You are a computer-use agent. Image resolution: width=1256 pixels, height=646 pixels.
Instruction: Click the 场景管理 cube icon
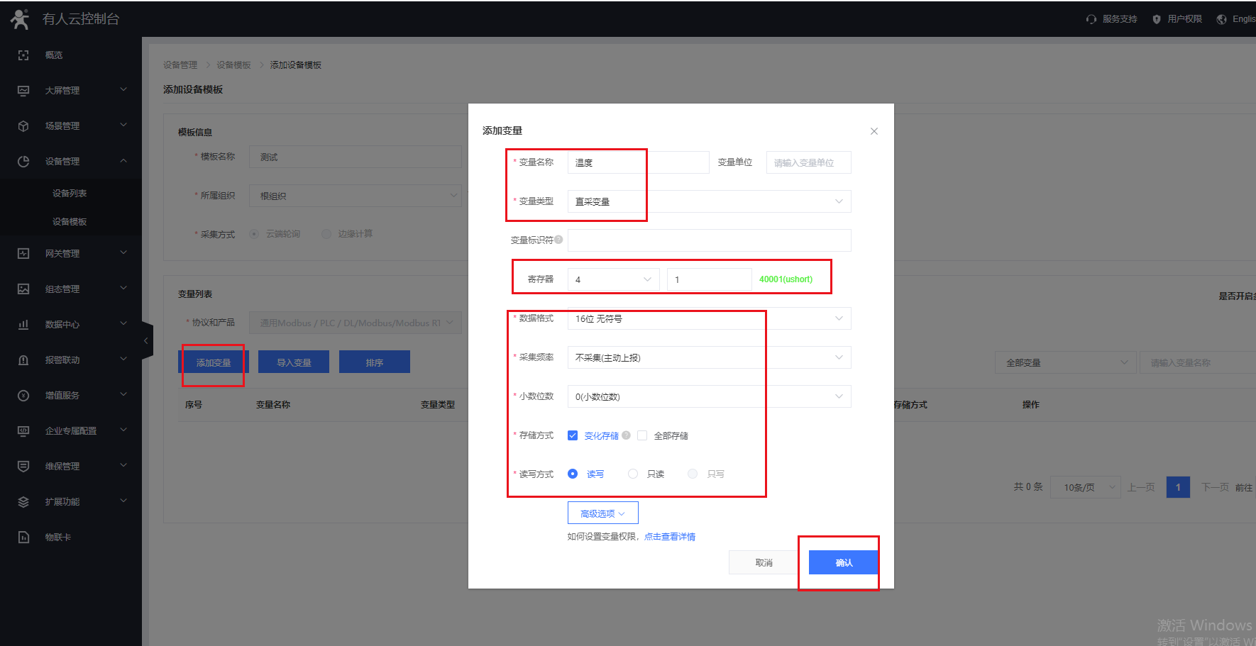pyautogui.click(x=23, y=126)
